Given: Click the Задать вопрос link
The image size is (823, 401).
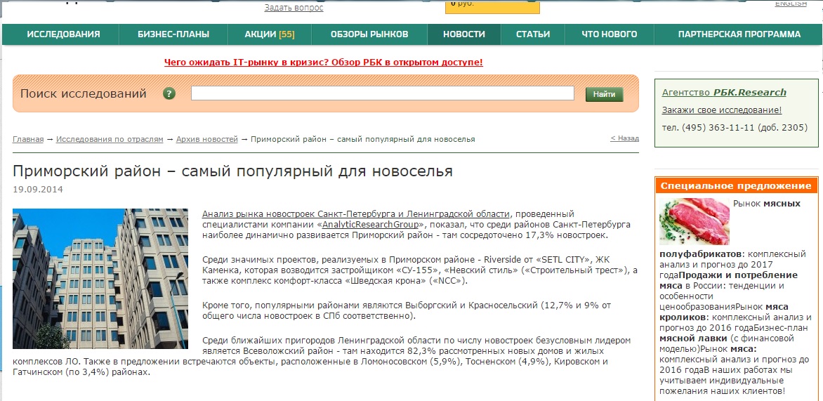Looking at the screenshot, I should point(294,7).
